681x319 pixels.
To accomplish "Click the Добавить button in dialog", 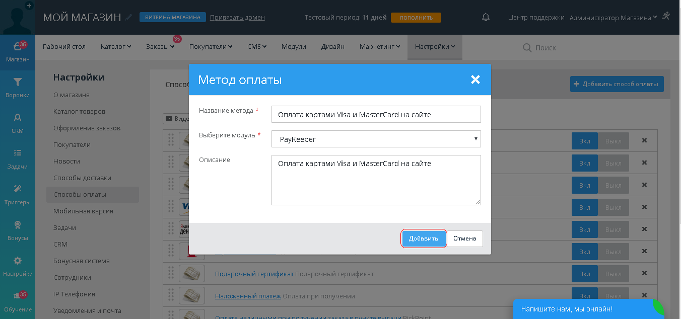I will (x=424, y=238).
